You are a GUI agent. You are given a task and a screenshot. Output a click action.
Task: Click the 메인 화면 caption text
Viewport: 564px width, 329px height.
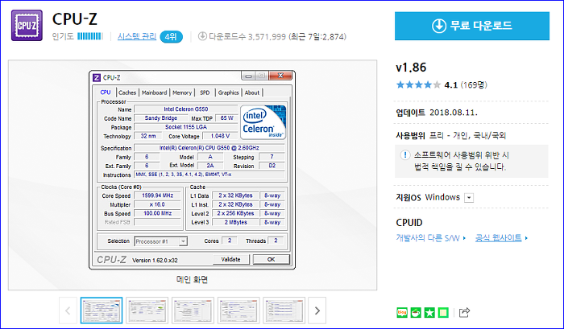[192, 279]
